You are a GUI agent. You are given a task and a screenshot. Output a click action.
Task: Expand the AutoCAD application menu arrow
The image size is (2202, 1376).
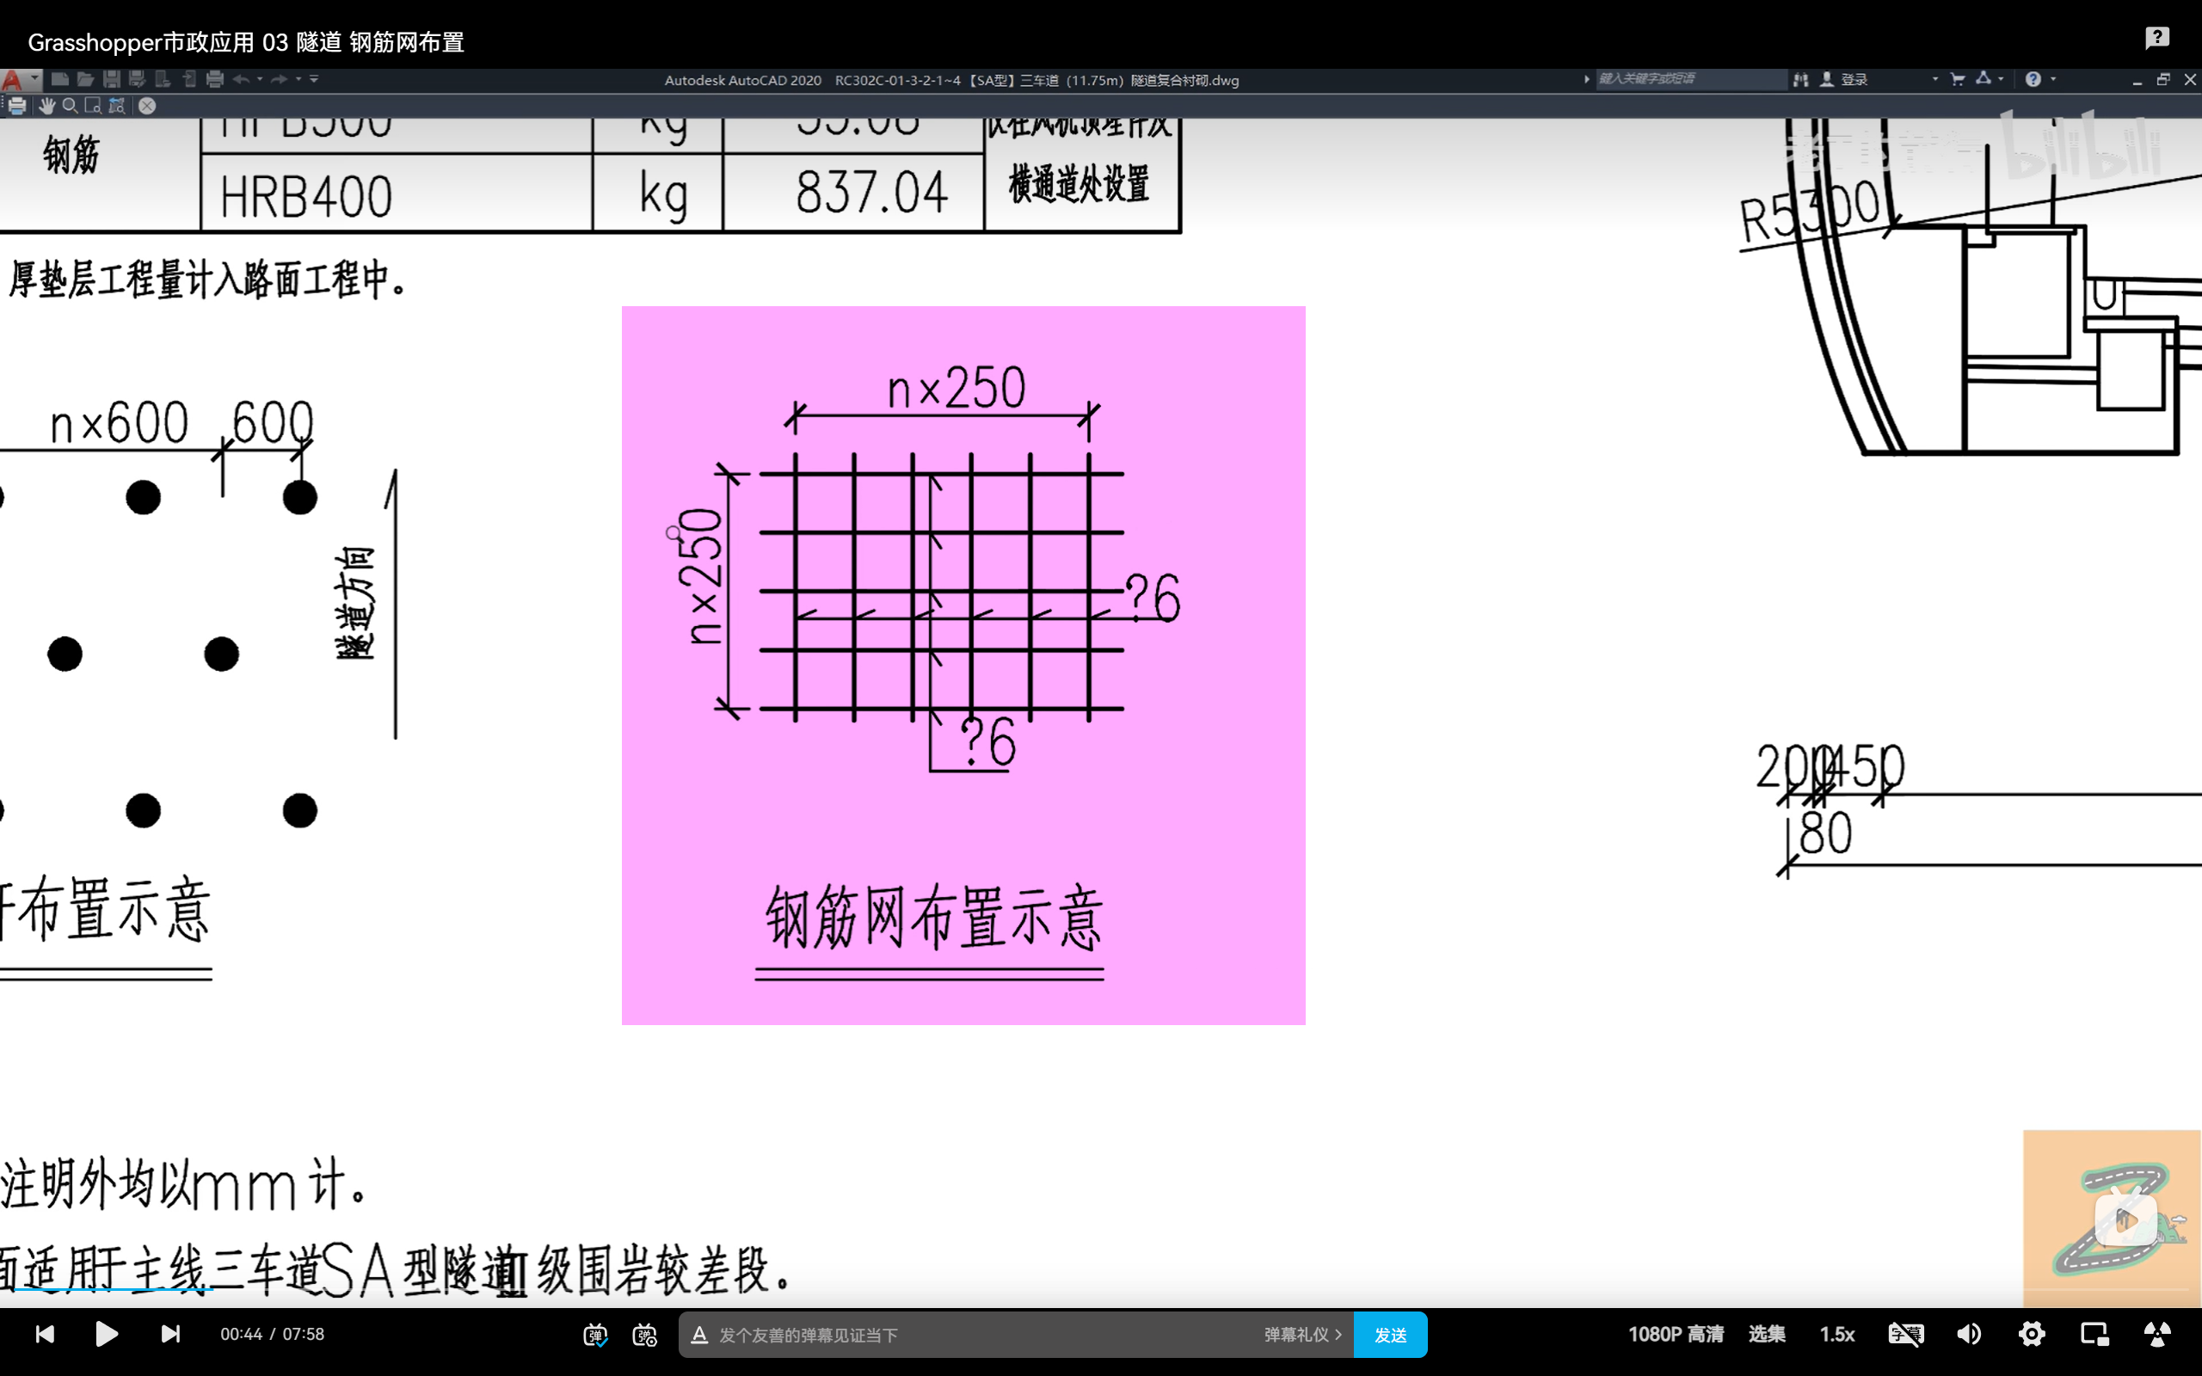(34, 79)
